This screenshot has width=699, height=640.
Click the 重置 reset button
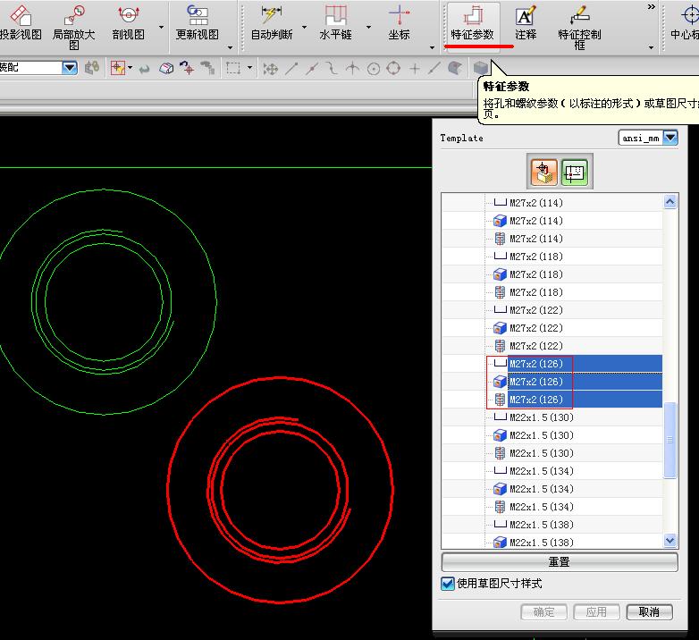tap(560, 561)
